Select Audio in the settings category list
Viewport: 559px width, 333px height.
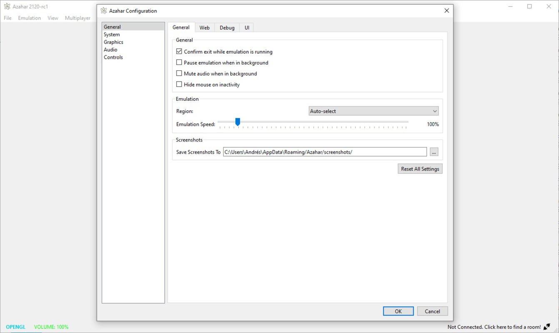tap(133, 50)
